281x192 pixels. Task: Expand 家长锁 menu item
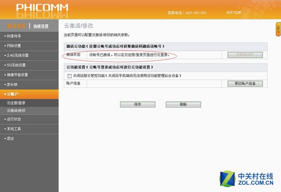point(29,85)
